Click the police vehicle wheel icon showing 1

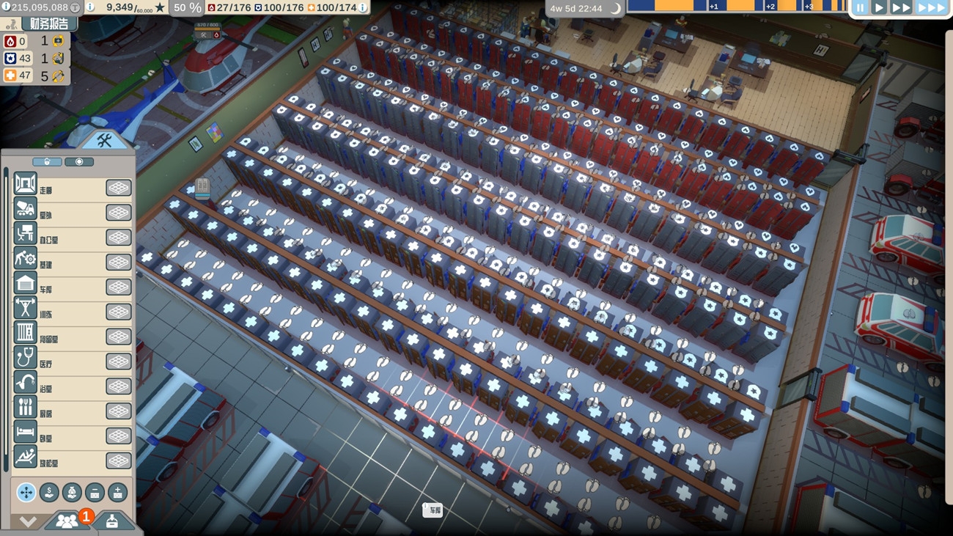click(x=58, y=59)
